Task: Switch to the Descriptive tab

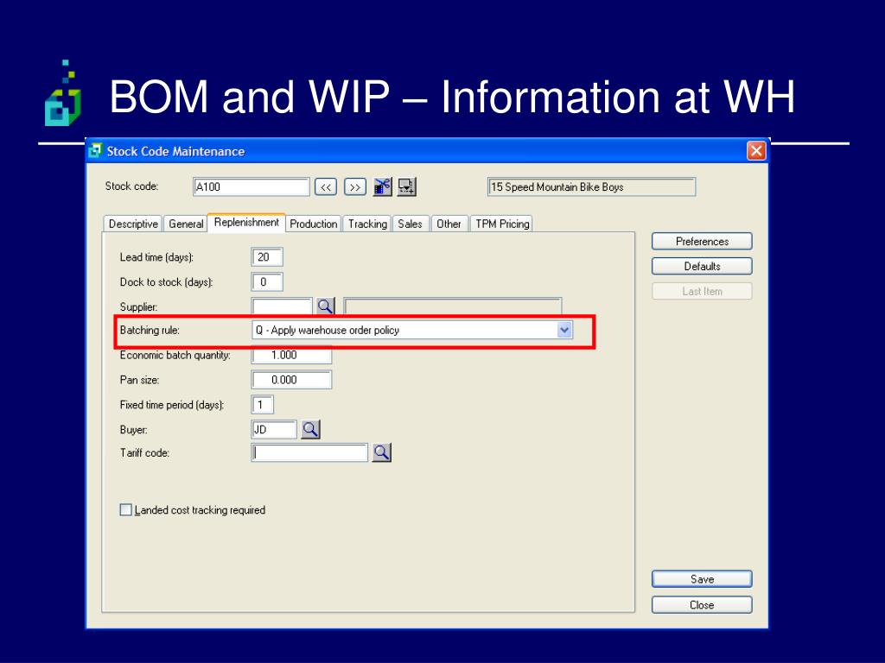Action: tap(133, 224)
